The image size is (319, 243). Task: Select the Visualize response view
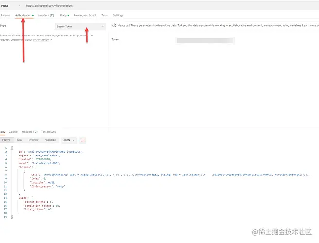tap(51, 140)
